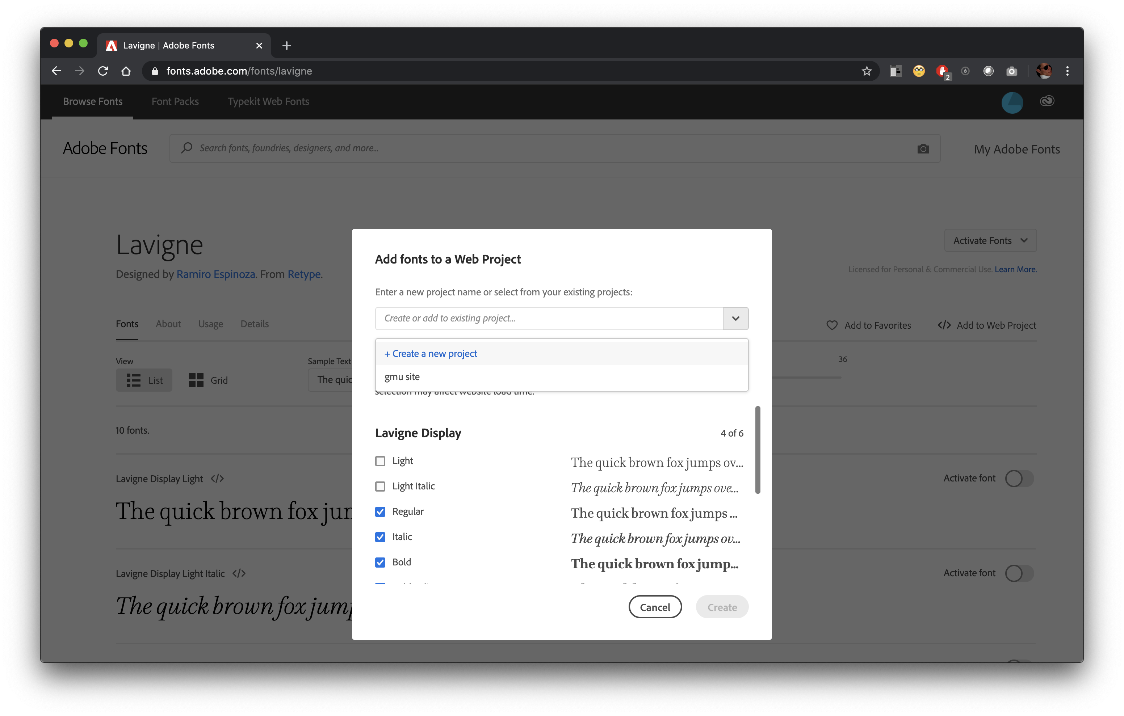Reload the page with the refresh icon
Image resolution: width=1124 pixels, height=716 pixels.
[103, 71]
